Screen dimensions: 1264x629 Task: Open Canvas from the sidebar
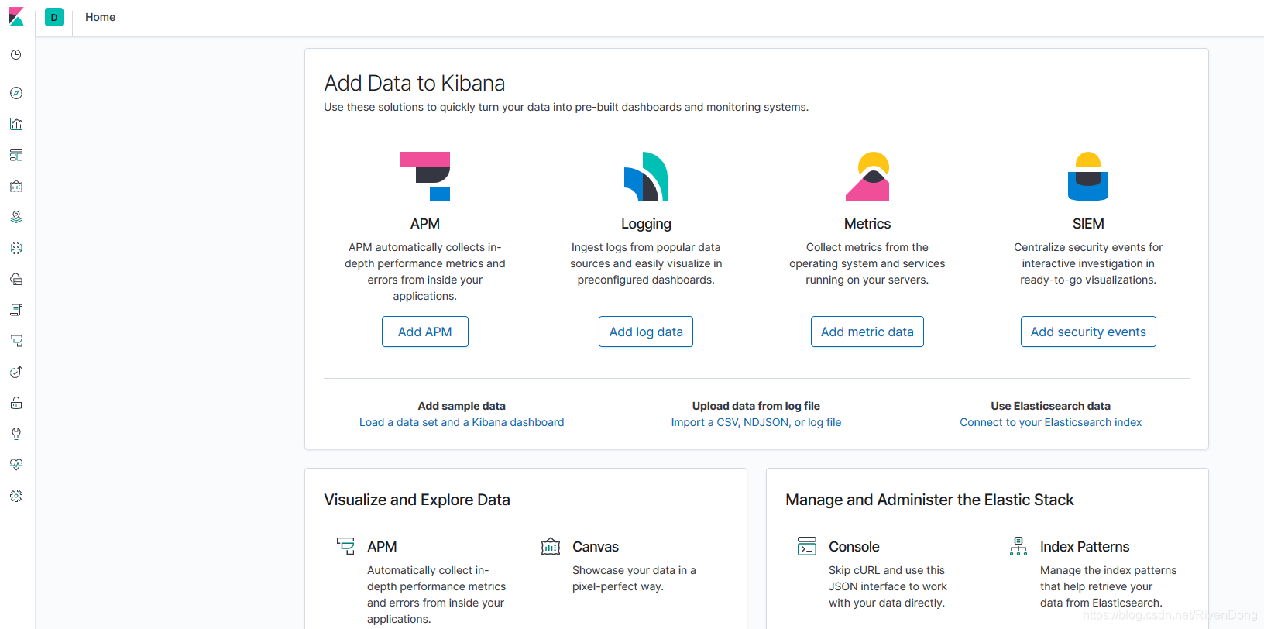[x=16, y=186]
